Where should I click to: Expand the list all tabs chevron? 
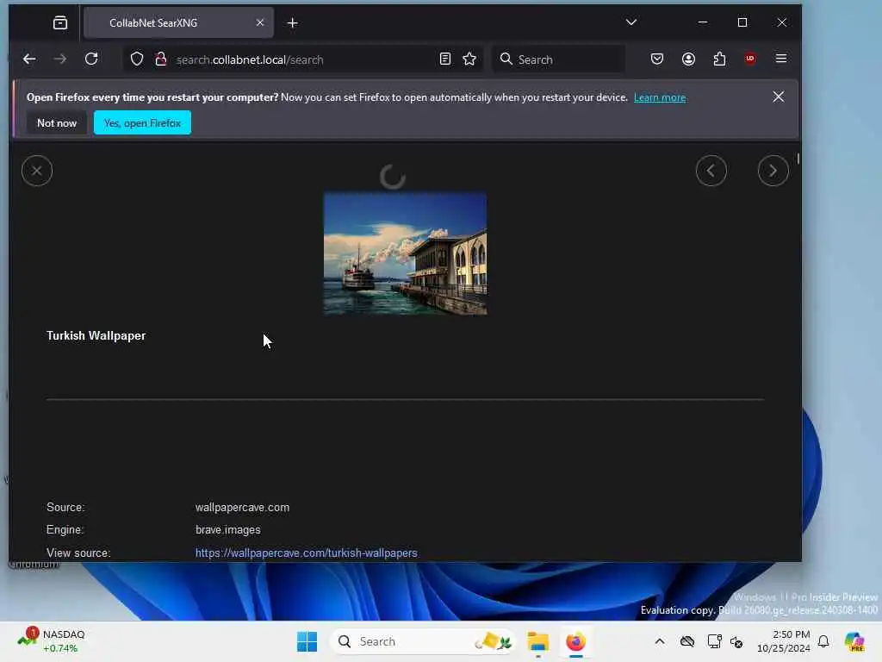point(631,22)
